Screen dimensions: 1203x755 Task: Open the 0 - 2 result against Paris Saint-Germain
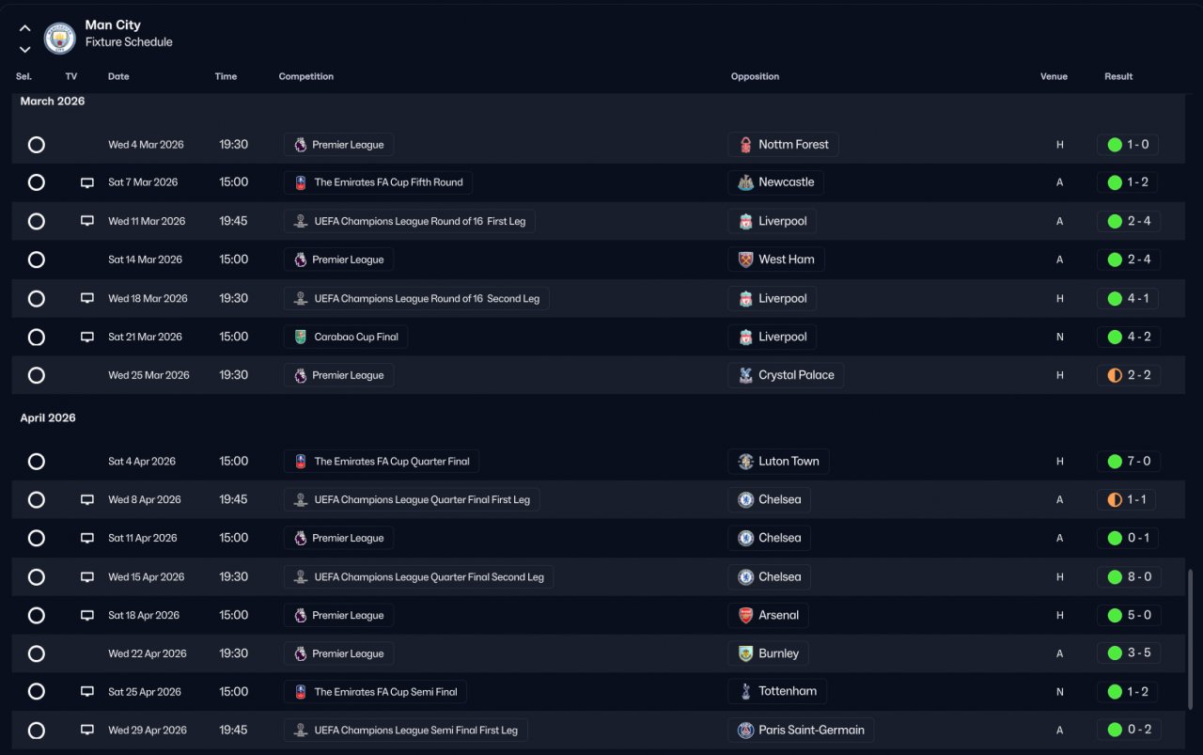pyautogui.click(x=1128, y=730)
